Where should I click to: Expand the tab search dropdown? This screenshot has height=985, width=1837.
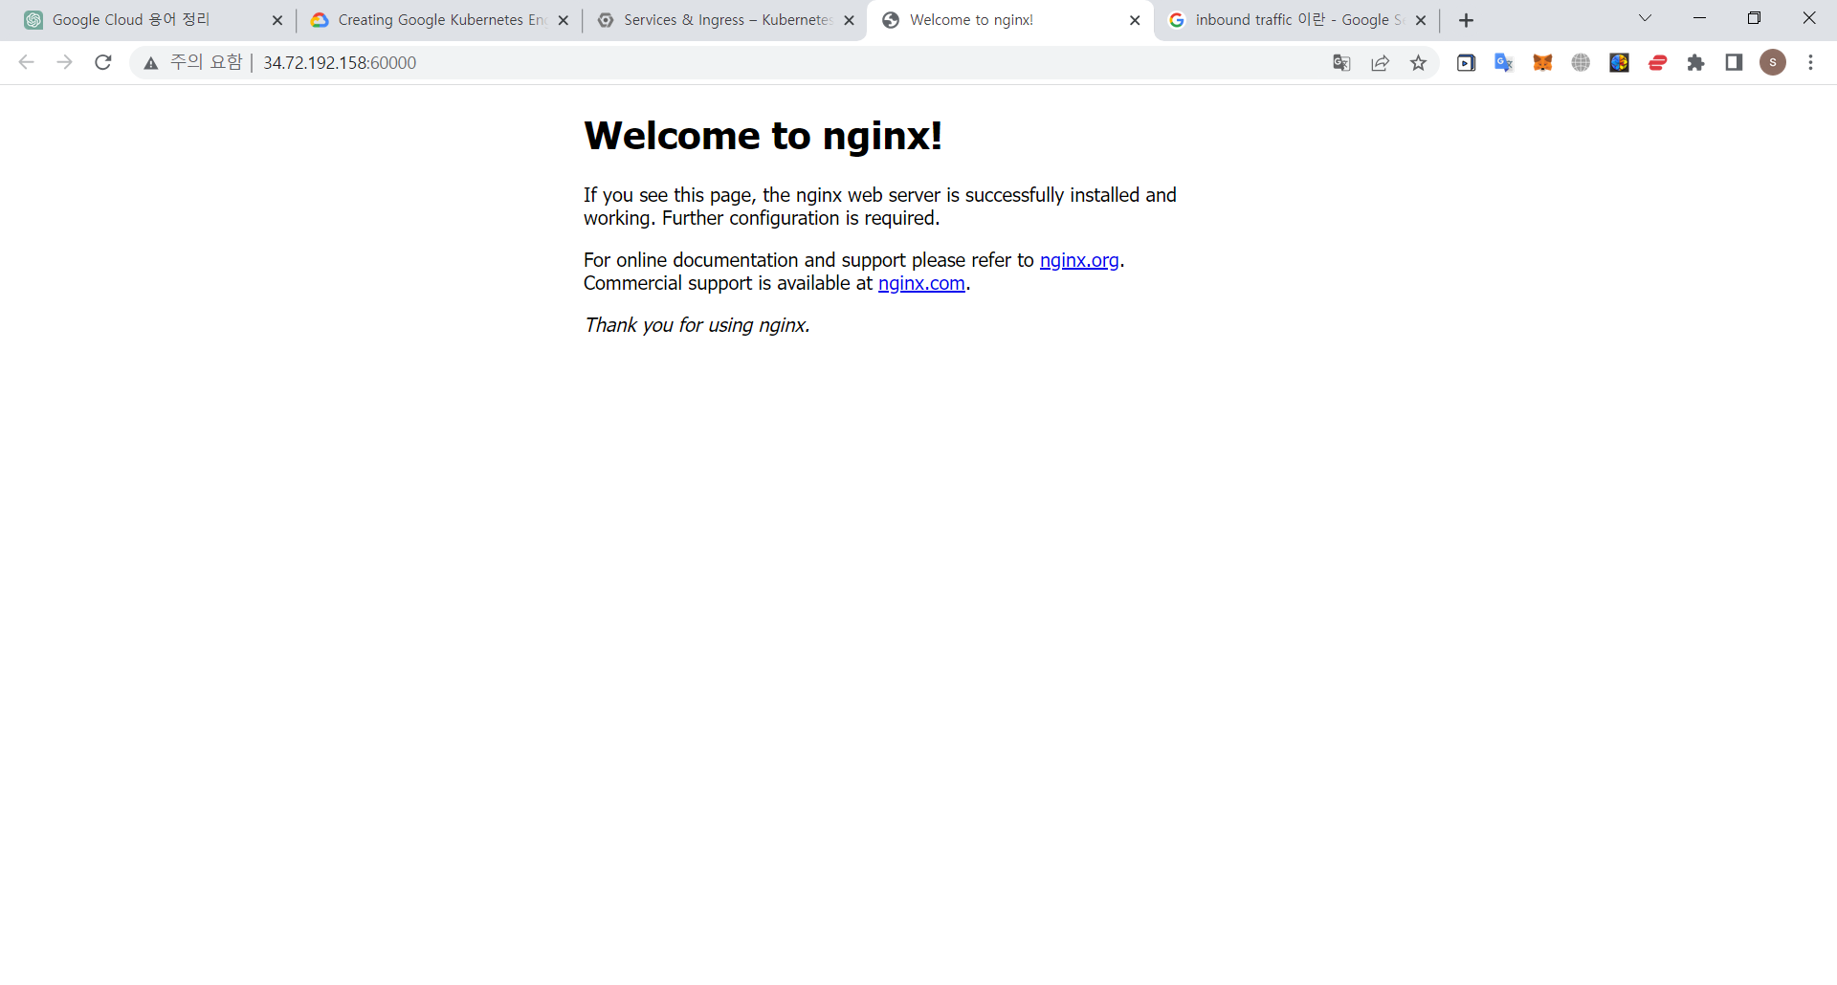[x=1645, y=18]
